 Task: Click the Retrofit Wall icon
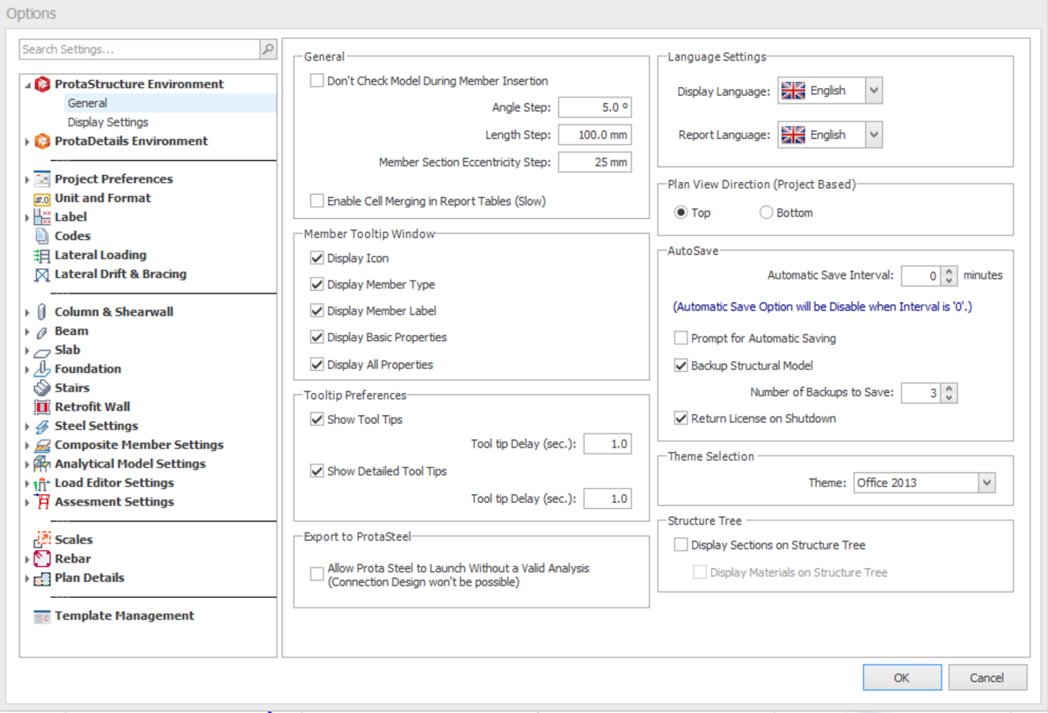(41, 407)
